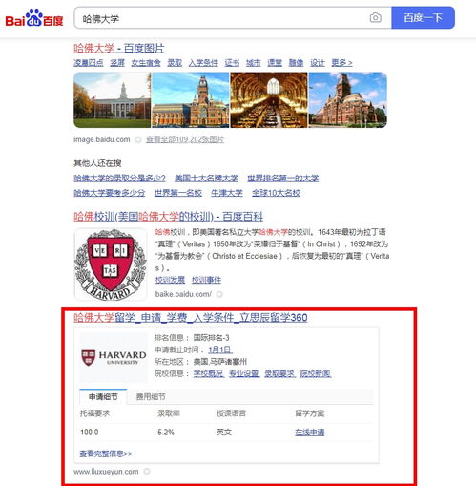Switch to the 费用细节 tab
Image resolution: width=476 pixels, height=486 pixels.
[x=151, y=397]
